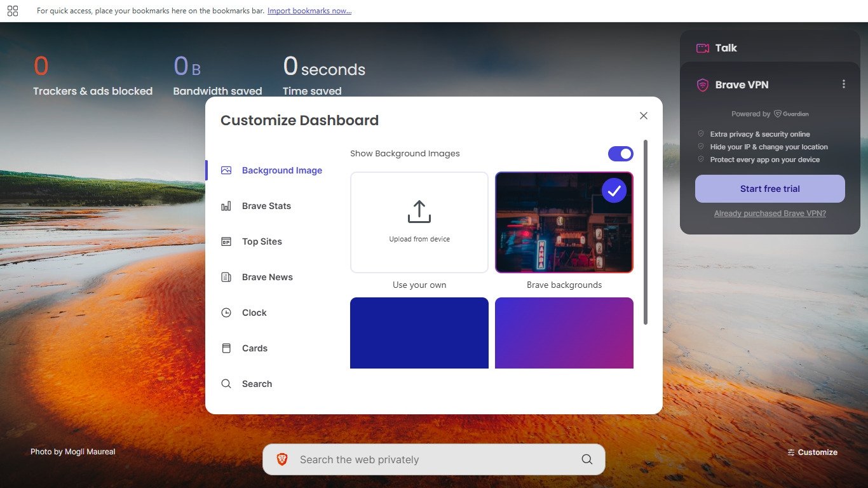Click the Background Image picture icon

tap(226, 170)
